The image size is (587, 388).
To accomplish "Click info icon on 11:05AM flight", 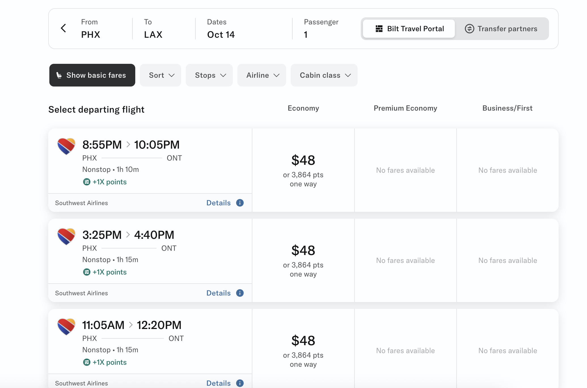I will [240, 383].
